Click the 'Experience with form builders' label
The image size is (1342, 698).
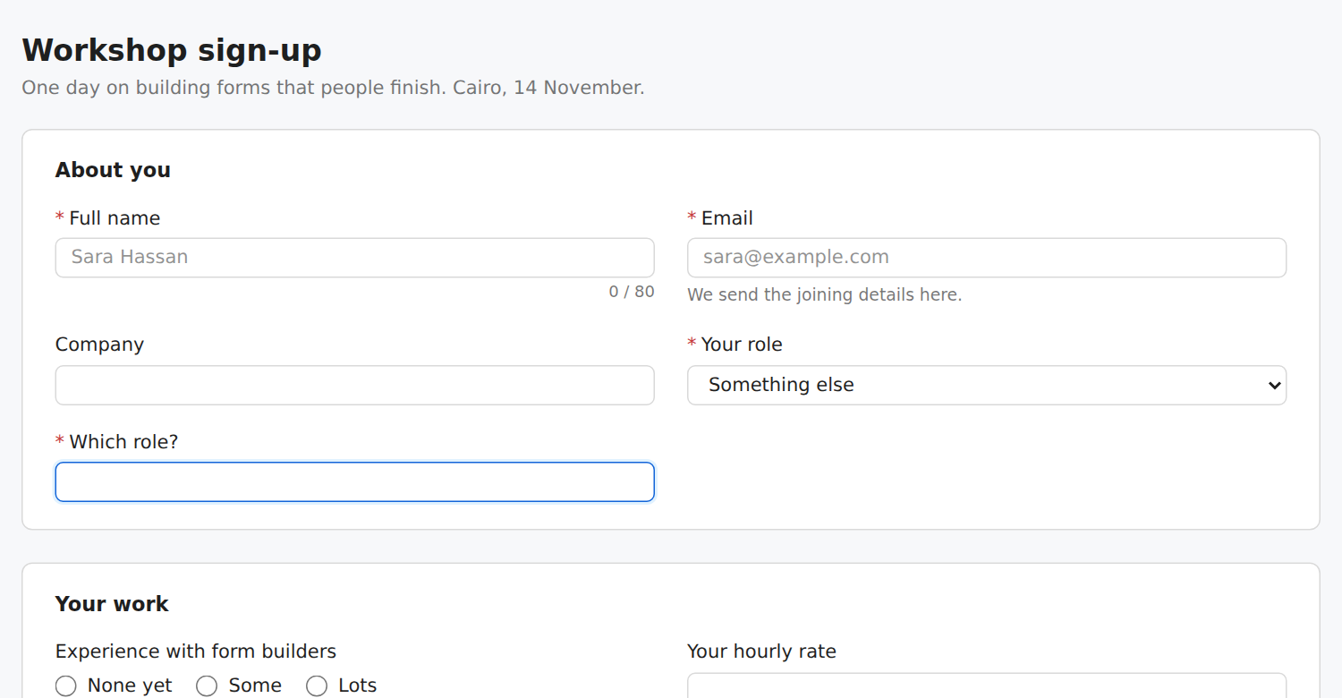(x=196, y=651)
